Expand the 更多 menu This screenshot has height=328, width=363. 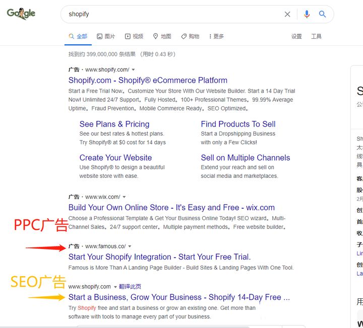216,36
